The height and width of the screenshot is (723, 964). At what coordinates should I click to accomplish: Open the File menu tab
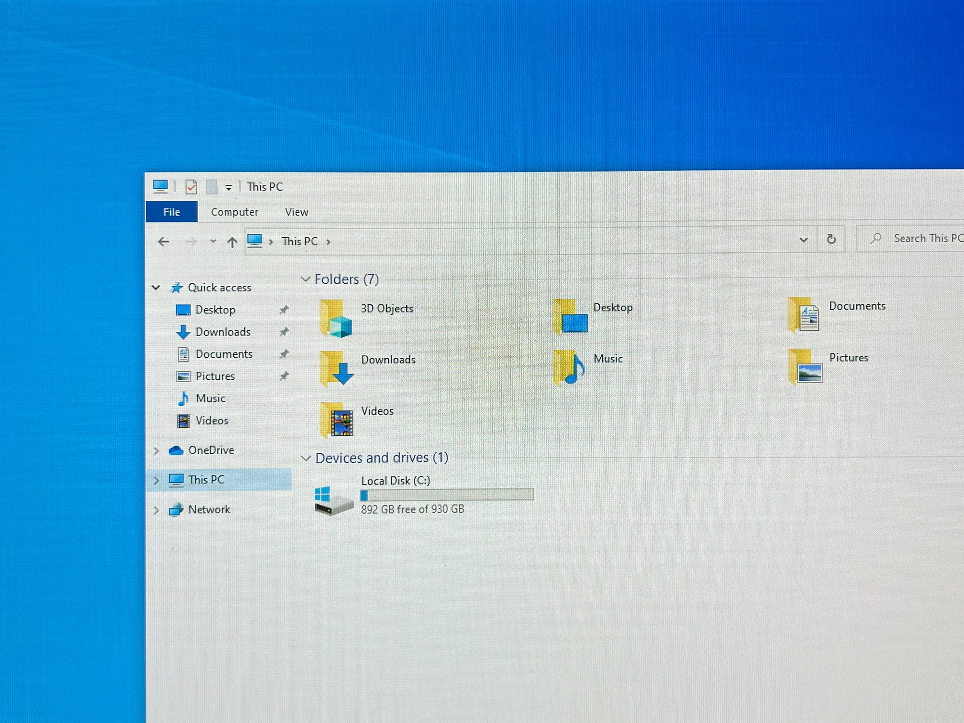172,212
